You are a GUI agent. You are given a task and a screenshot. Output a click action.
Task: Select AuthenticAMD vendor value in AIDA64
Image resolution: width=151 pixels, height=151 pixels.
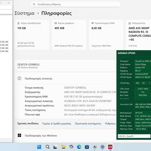[x=142, y=74]
